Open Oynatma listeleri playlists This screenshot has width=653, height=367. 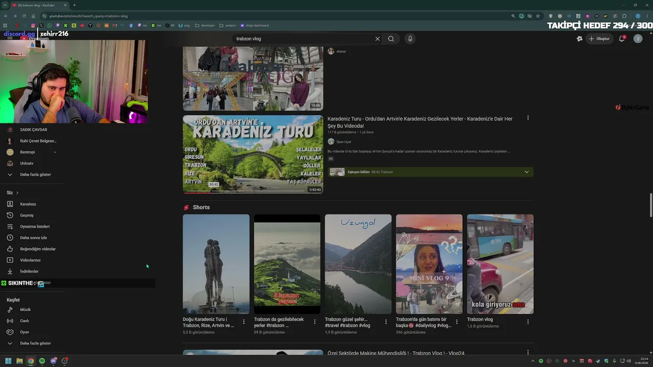(35, 226)
